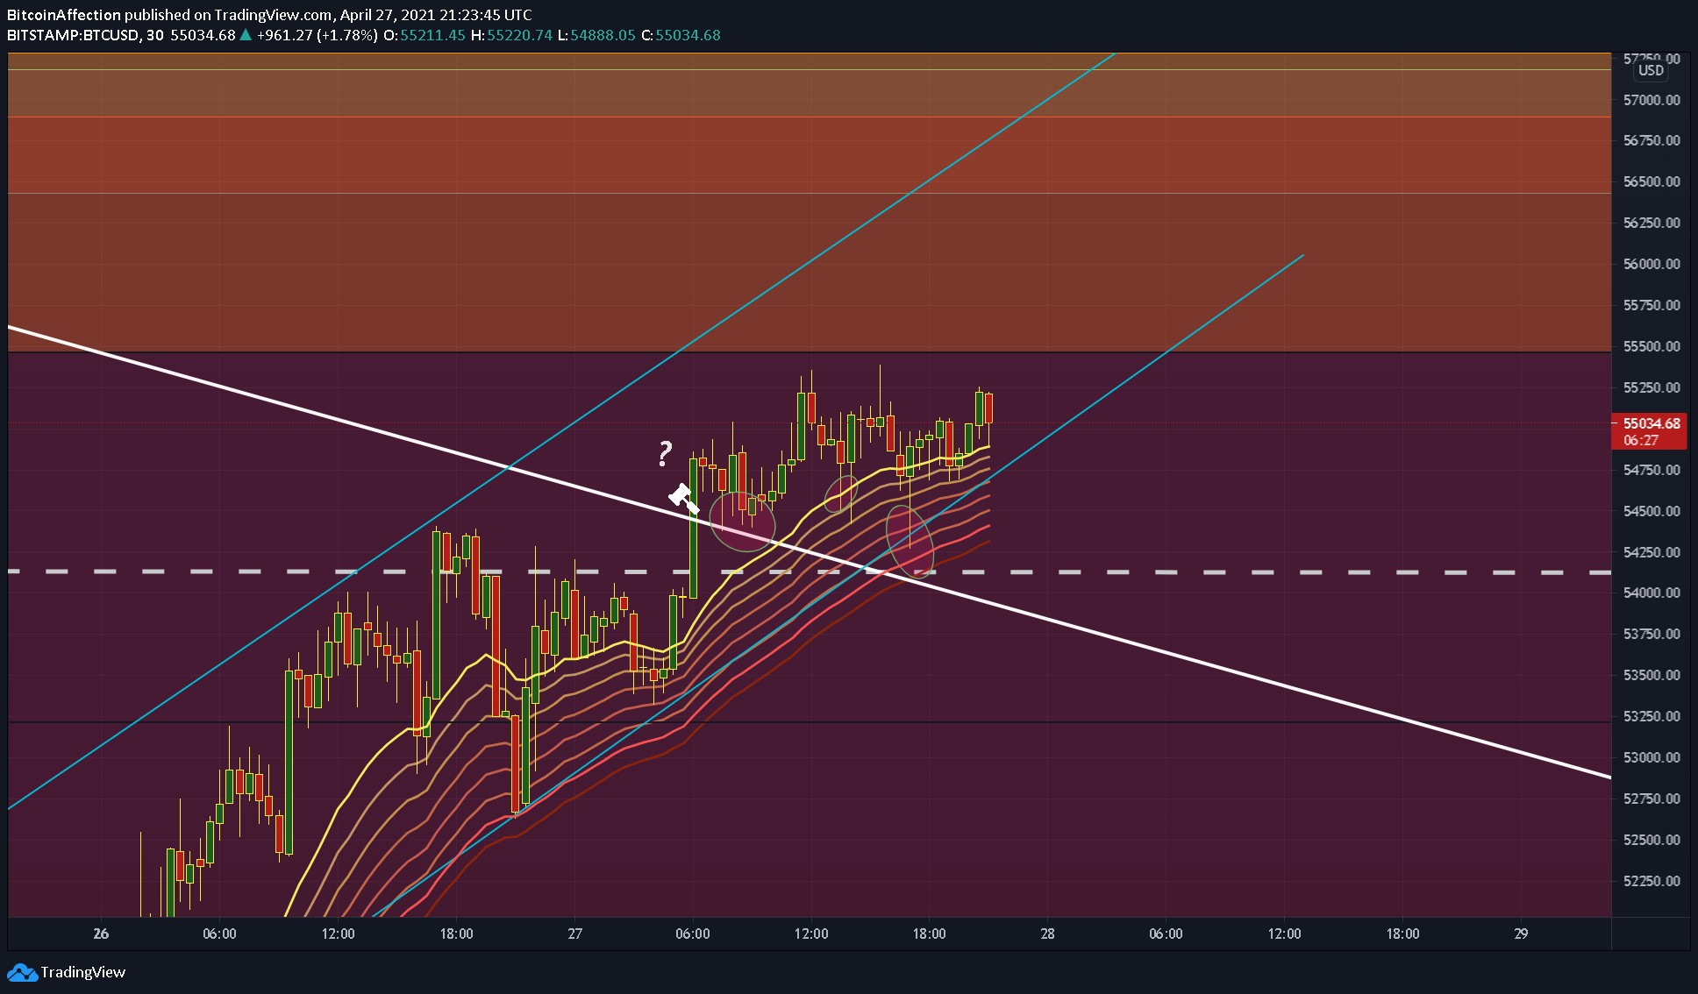Click the date label 29 on time axis
1698x994 pixels.
click(x=1521, y=934)
